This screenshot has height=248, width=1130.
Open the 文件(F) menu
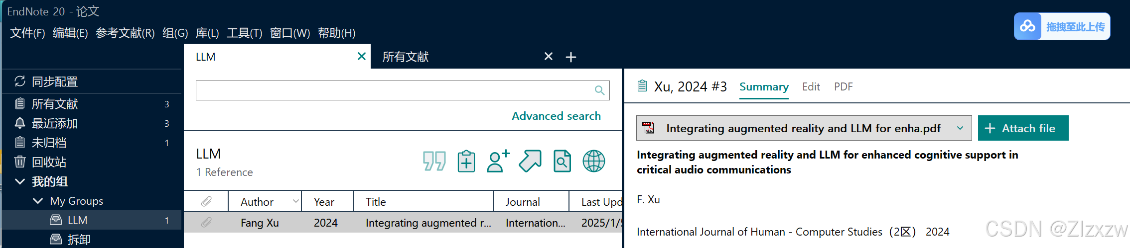point(27,33)
